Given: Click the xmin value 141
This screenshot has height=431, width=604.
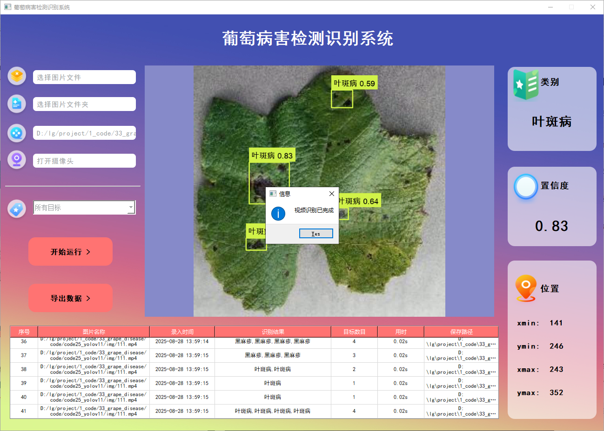Looking at the screenshot, I should pyautogui.click(x=556, y=323).
